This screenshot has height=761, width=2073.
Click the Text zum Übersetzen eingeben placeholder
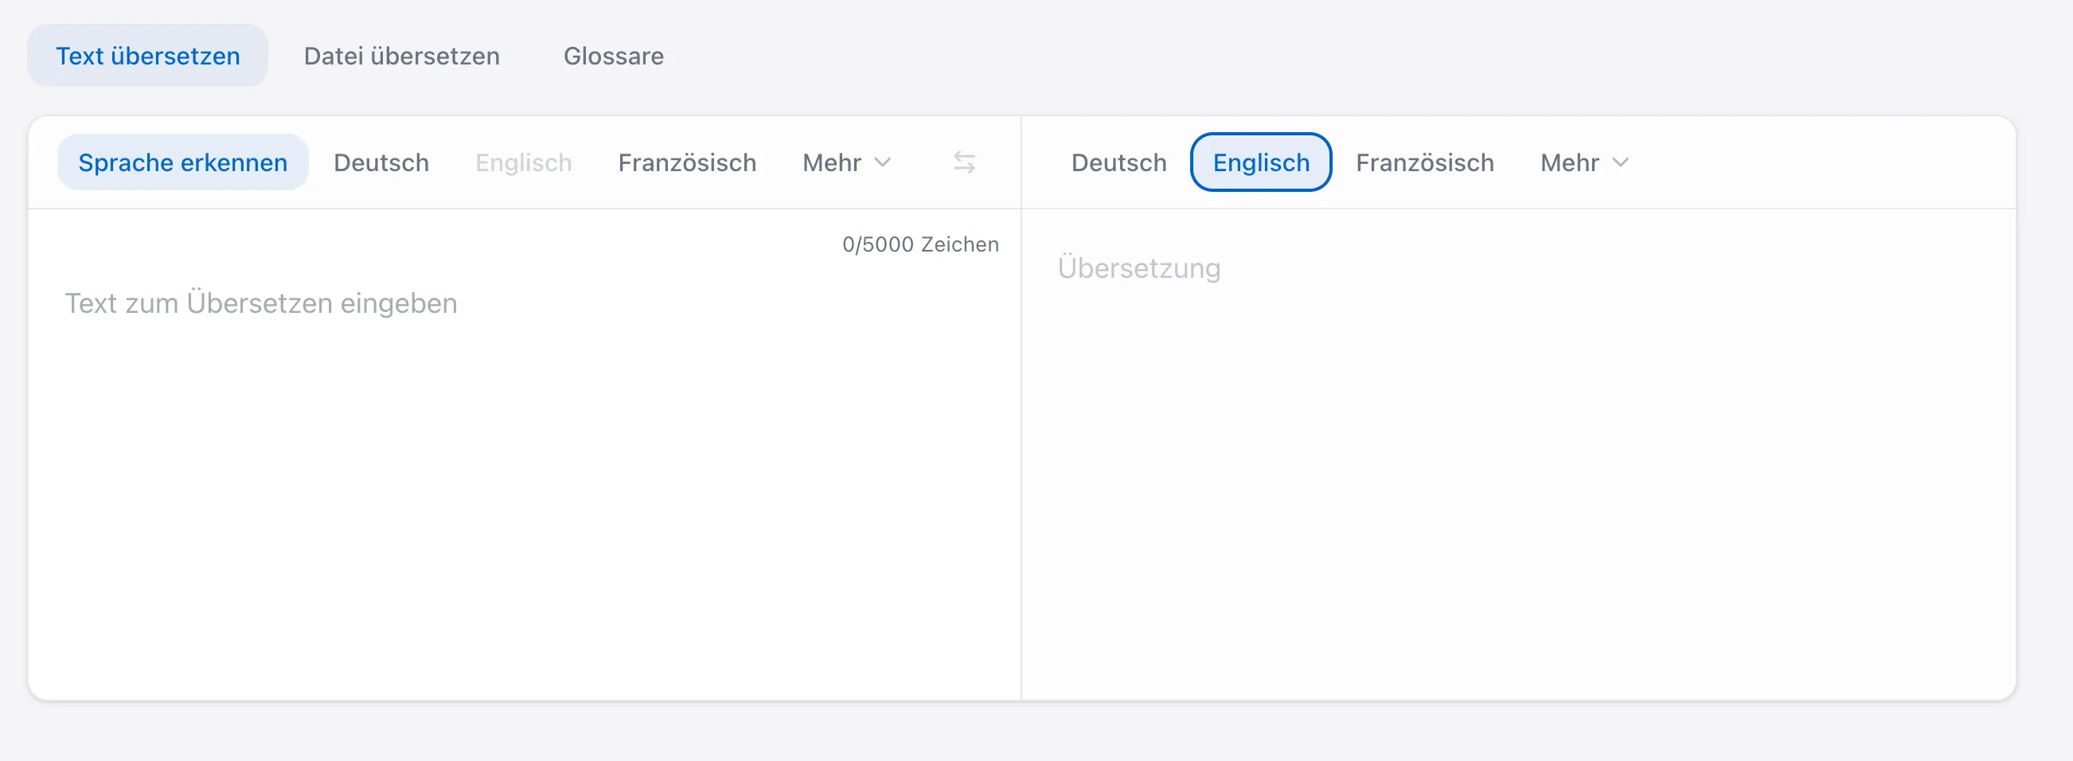coord(261,303)
